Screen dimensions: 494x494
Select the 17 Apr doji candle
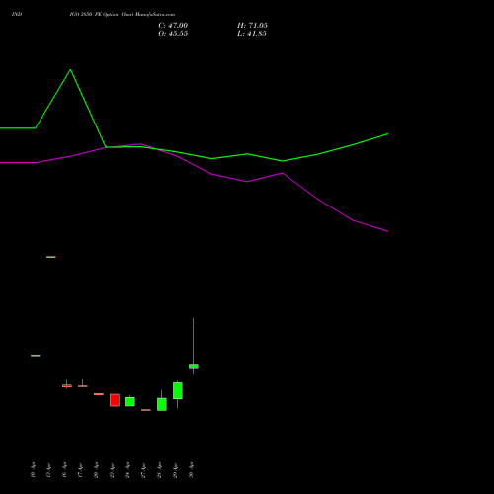pos(83,386)
